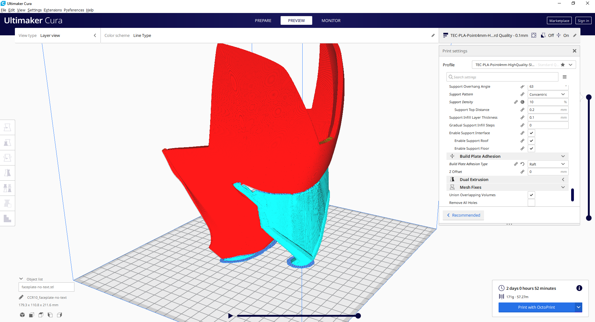The height and width of the screenshot is (322, 595).
Task: Click the Sign in button
Action: [x=583, y=21]
